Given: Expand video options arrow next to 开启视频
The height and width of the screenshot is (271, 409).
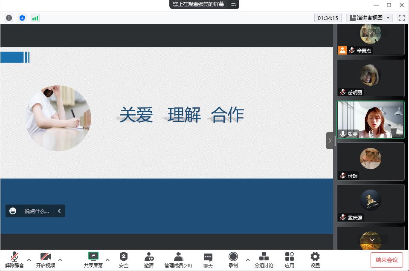Looking at the screenshot, I should pyautogui.click(x=60, y=260).
